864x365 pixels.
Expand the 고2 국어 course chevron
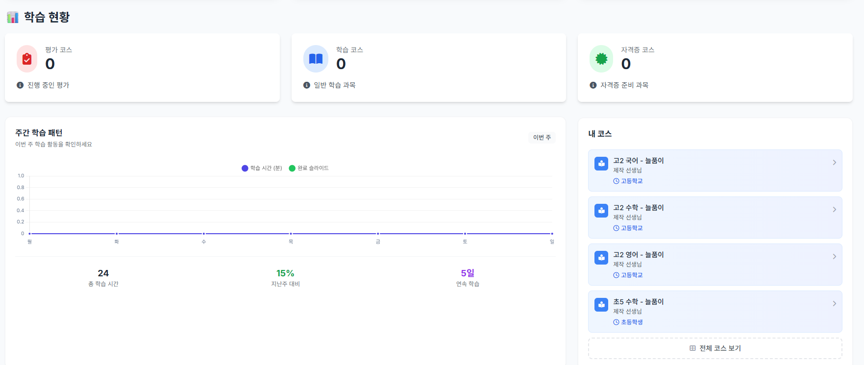click(834, 163)
